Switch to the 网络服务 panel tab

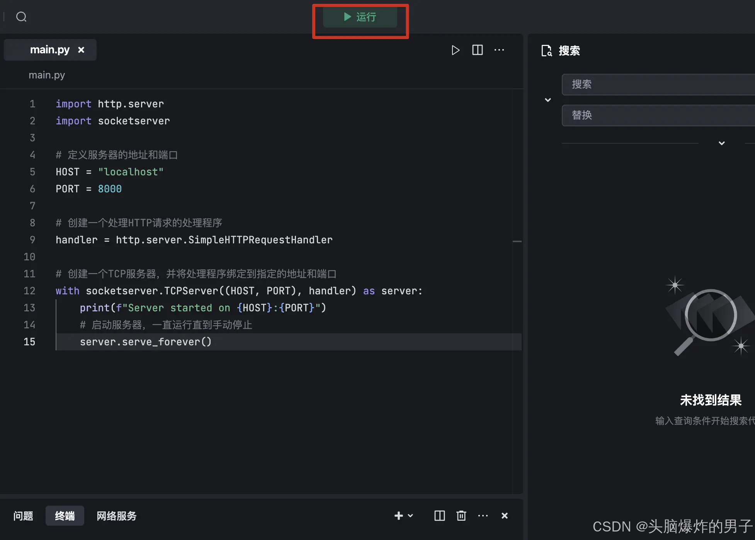[x=116, y=516]
